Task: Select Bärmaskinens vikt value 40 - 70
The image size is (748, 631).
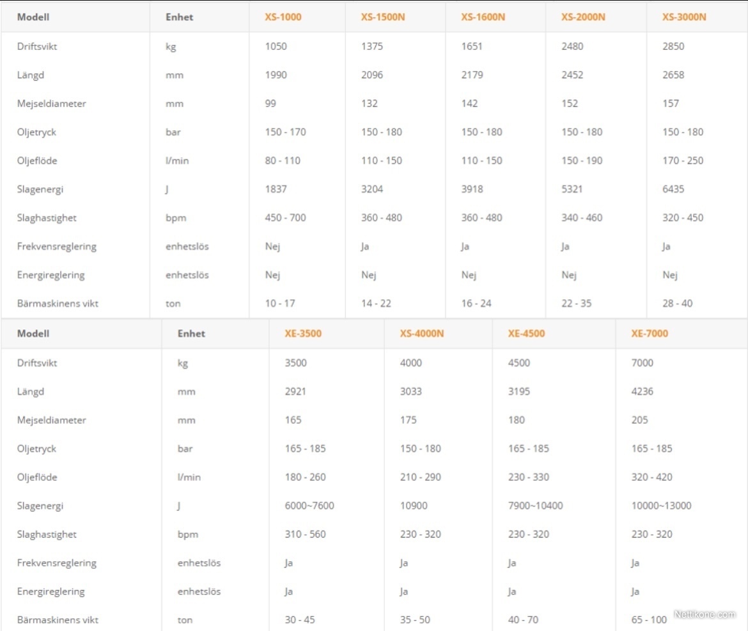Action: point(524,620)
